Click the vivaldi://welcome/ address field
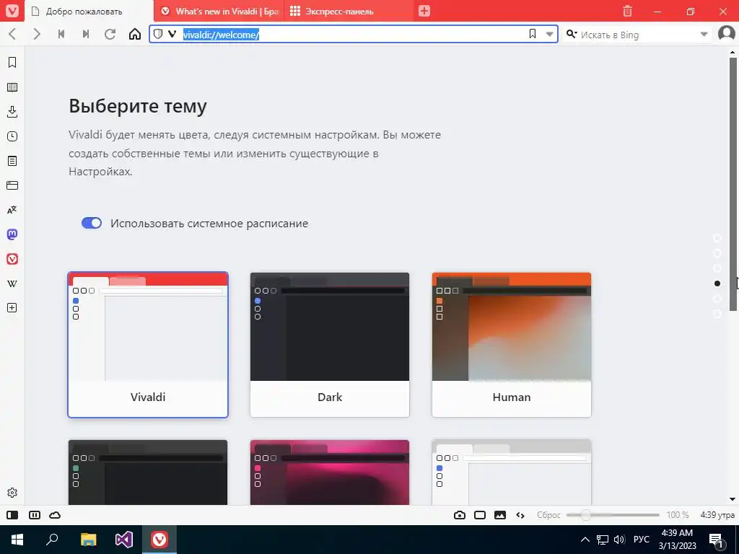The height and width of the screenshot is (554, 739). [x=354, y=34]
